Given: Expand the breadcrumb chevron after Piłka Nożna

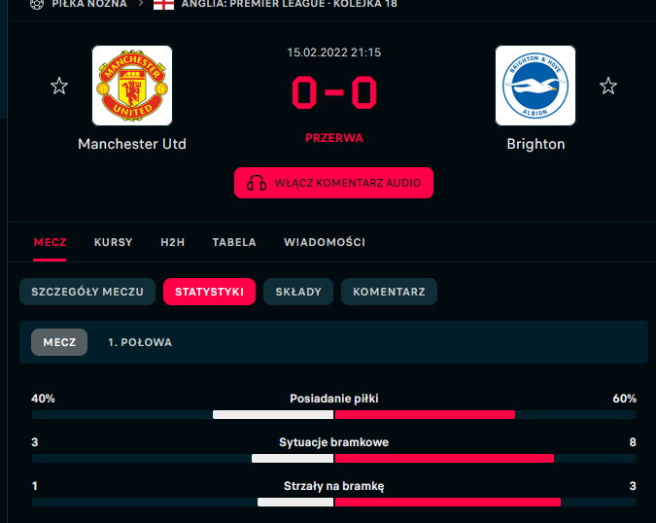Looking at the screenshot, I should (x=141, y=4).
